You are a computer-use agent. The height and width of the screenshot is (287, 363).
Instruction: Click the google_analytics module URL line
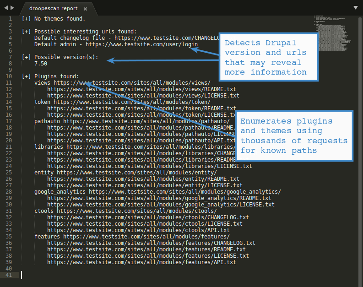(x=157, y=192)
